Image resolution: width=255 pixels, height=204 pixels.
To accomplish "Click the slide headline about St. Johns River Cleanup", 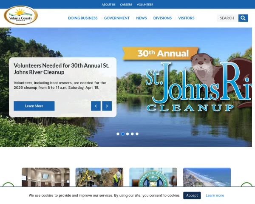I will pyautogui.click(x=62, y=69).
